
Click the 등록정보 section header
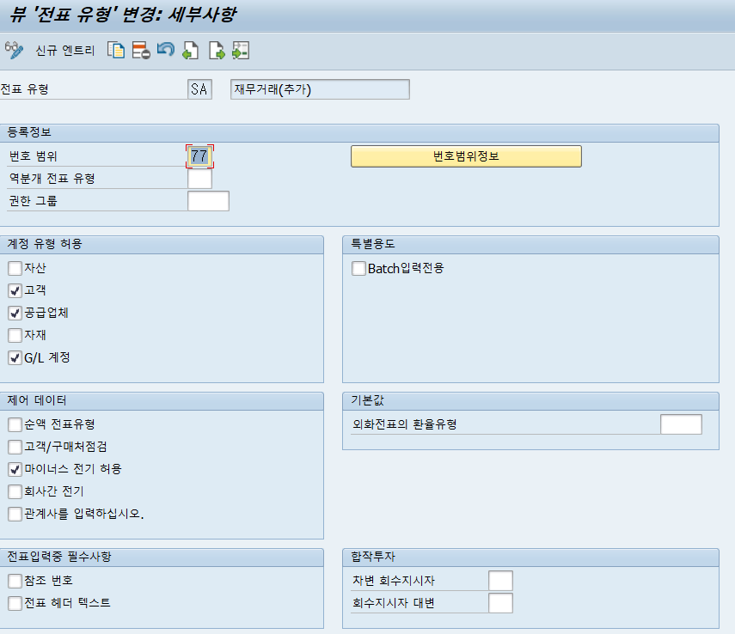pyautogui.click(x=359, y=132)
